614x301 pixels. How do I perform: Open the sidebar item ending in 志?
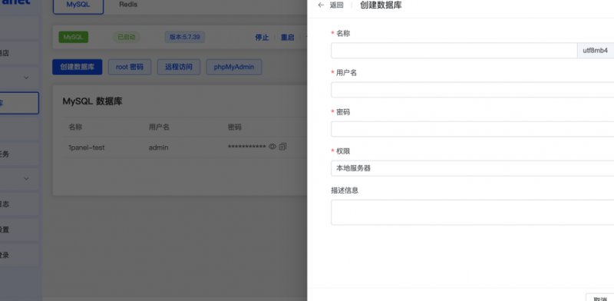(x=19, y=204)
